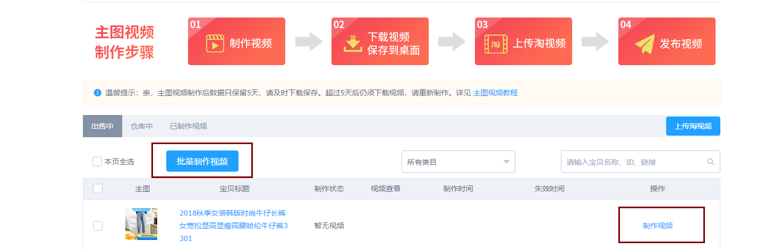
Task: Click the blue info icon in the tip bar
Action: pyautogui.click(x=97, y=93)
